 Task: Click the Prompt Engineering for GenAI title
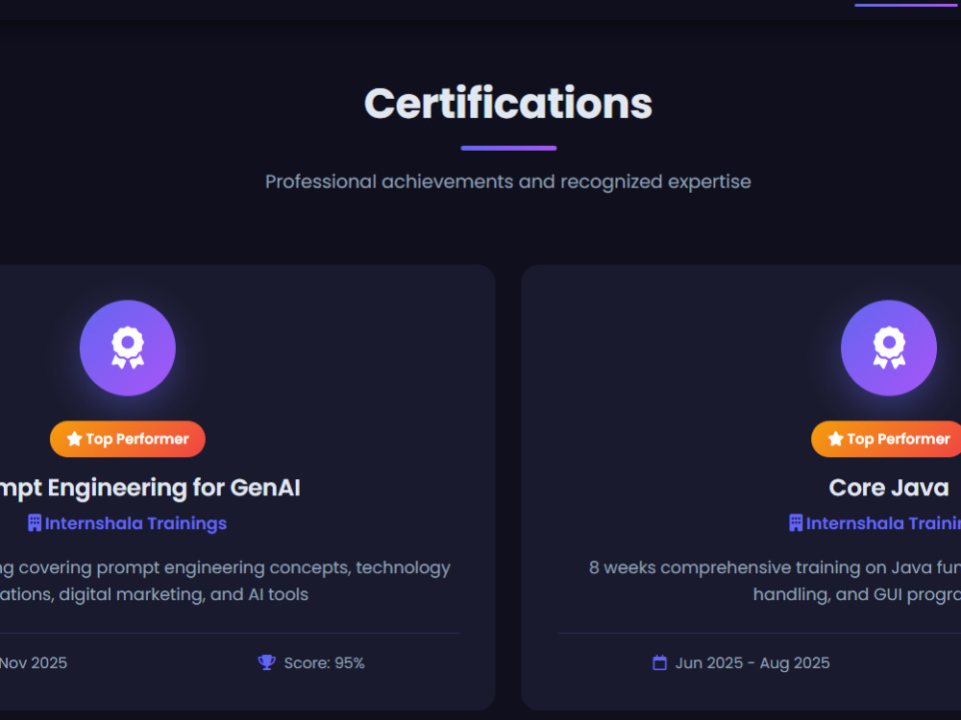click(150, 488)
